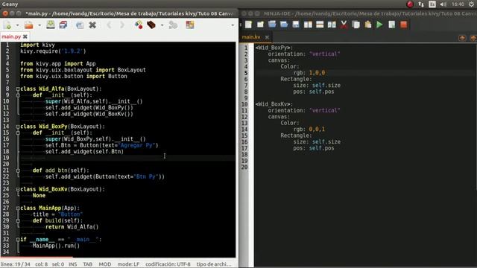Screen dimensions: 477x268
Task: Click the INS indicator in Geany's status bar
Action: [x=73, y=264]
